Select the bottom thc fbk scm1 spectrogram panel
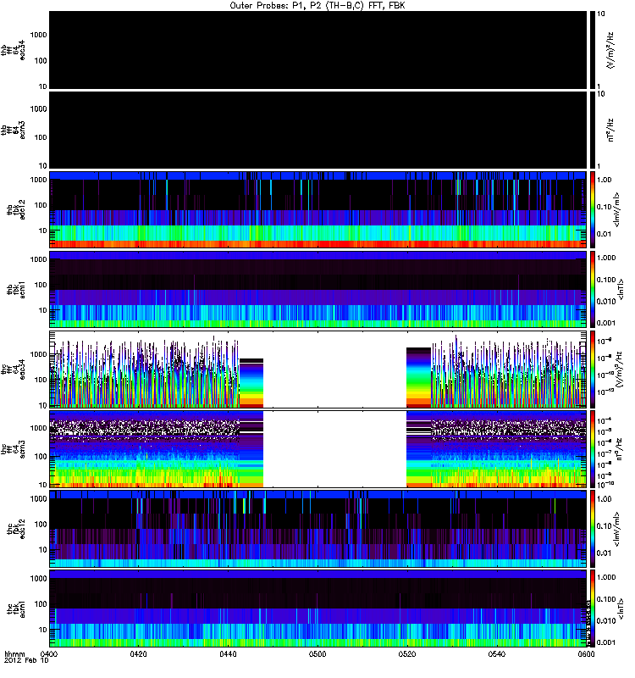Screen dimensions: 635x678 coord(317,608)
